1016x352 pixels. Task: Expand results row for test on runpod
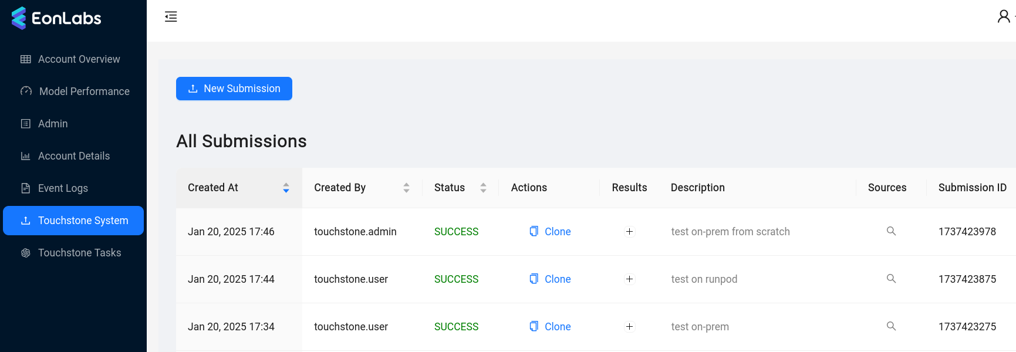point(629,279)
